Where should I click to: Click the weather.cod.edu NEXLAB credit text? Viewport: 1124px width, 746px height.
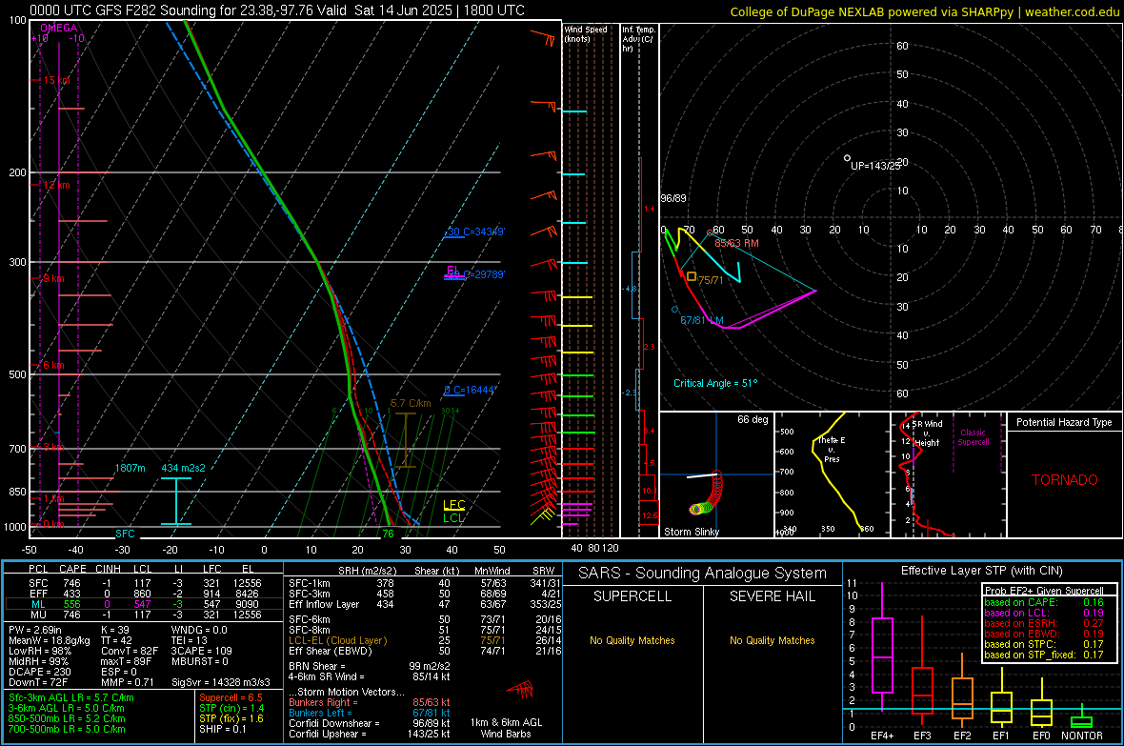click(924, 11)
